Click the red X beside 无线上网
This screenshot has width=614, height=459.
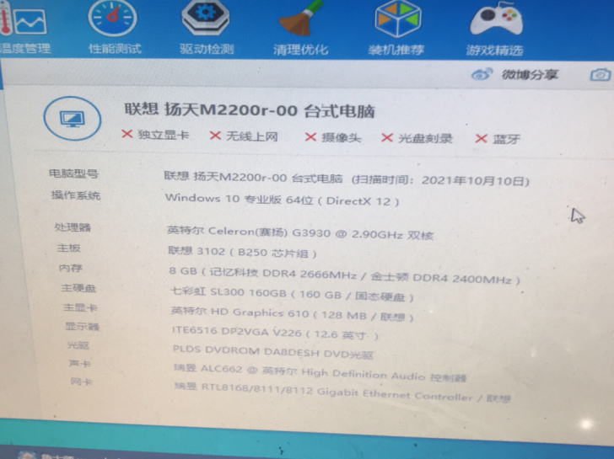tap(215, 136)
